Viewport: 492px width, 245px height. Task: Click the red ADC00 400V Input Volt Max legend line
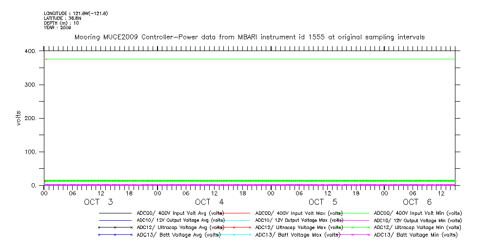click(x=234, y=213)
